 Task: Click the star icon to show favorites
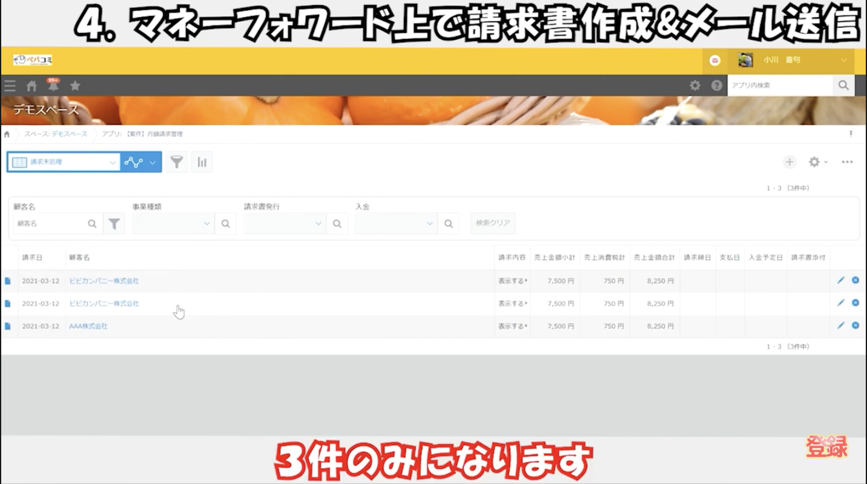tap(74, 85)
